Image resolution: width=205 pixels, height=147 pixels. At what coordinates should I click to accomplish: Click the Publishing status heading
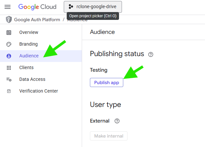click(117, 54)
